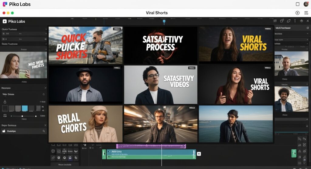Close the right panel with the X icon
Screen dimensions: 311x169
pos(308,21)
